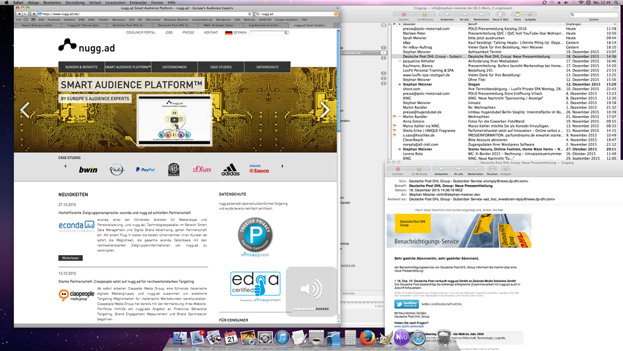
Task: Open KUNDEN & BENEFITS navigation item
Action: (x=81, y=67)
